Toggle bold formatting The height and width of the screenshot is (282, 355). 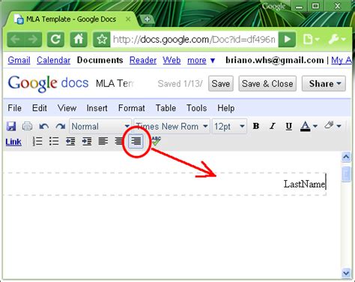(x=256, y=126)
